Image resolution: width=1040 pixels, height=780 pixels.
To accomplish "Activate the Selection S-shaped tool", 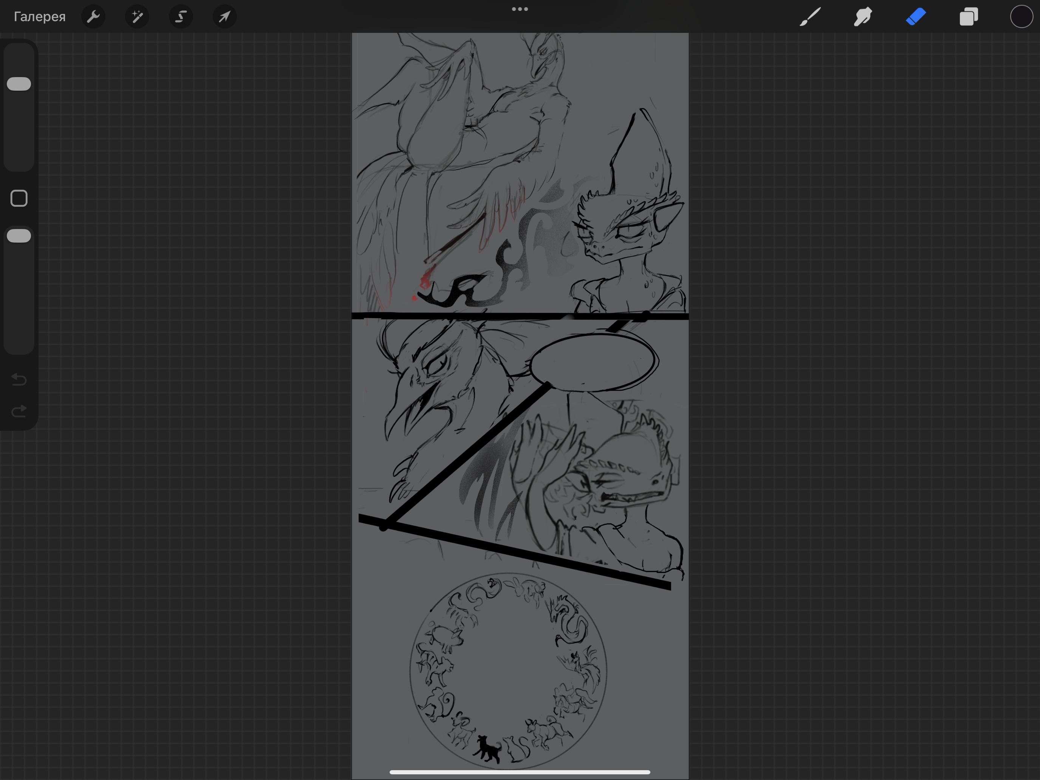I will pyautogui.click(x=181, y=17).
